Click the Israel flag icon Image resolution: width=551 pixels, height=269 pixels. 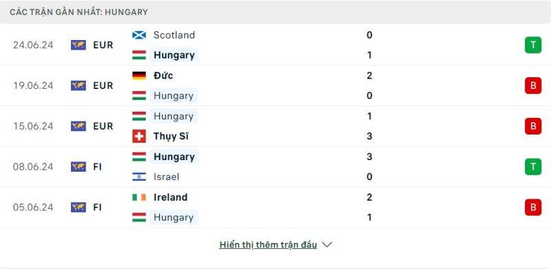139,177
